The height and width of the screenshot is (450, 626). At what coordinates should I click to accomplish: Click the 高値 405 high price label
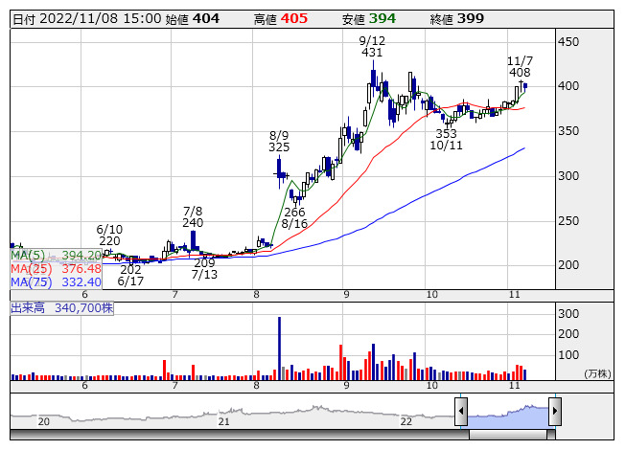click(281, 19)
